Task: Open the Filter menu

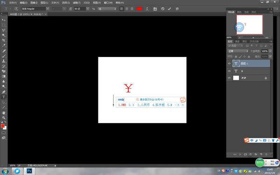Action: click(x=76, y=3)
